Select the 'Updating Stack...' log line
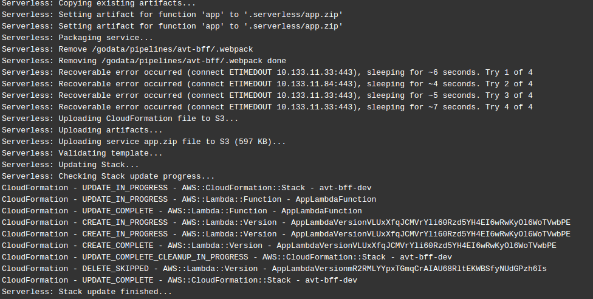 pyautogui.click(x=70, y=165)
